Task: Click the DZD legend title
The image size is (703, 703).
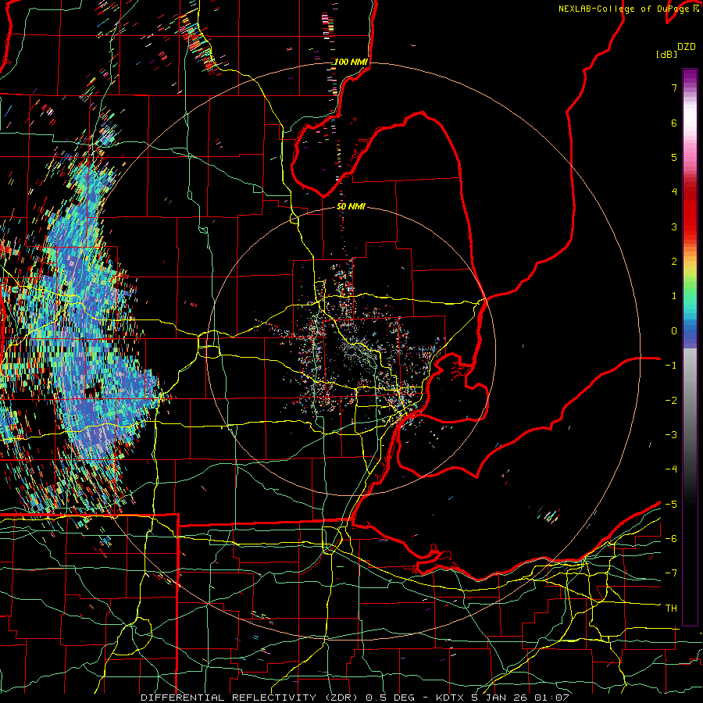Action: point(687,47)
